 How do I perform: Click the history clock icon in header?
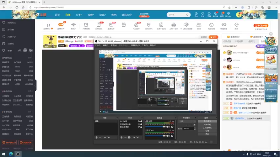click(x=196, y=14)
